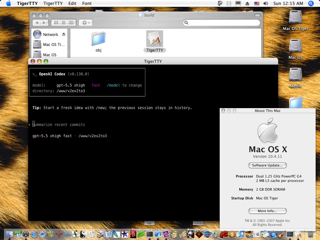Open the orange dollar sign icon in Dock
This screenshot has width=320, height=240.
[232, 234]
